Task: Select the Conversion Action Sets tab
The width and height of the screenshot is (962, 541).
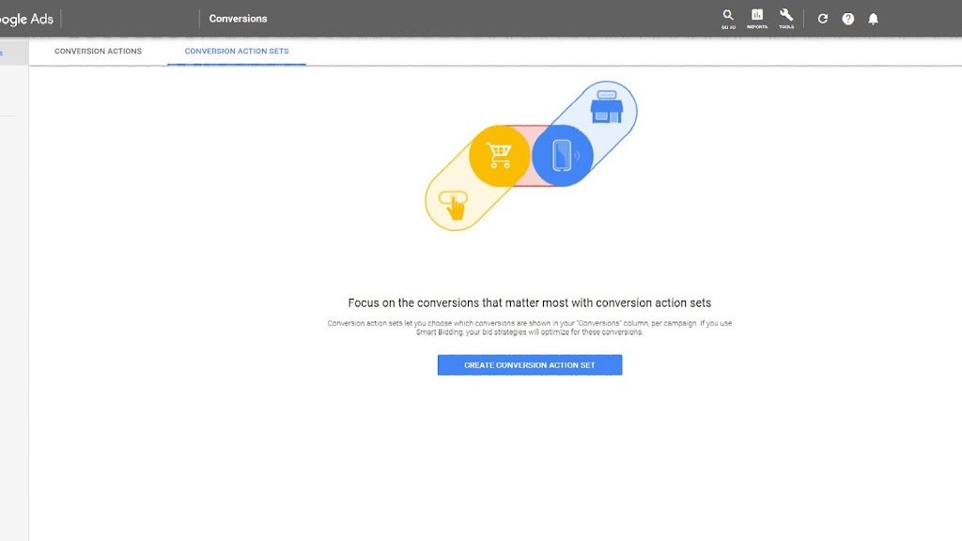Action: point(237,52)
